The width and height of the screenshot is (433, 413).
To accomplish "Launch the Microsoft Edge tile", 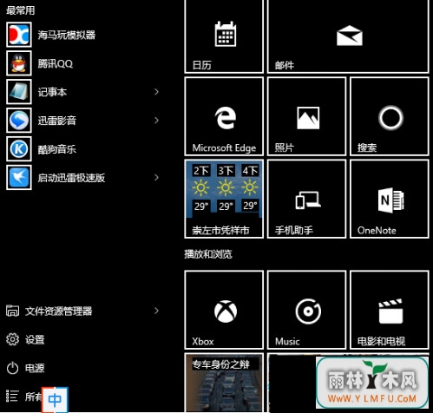I will (x=224, y=116).
